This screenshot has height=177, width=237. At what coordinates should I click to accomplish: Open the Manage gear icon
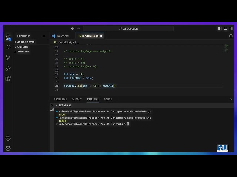pos(8,148)
